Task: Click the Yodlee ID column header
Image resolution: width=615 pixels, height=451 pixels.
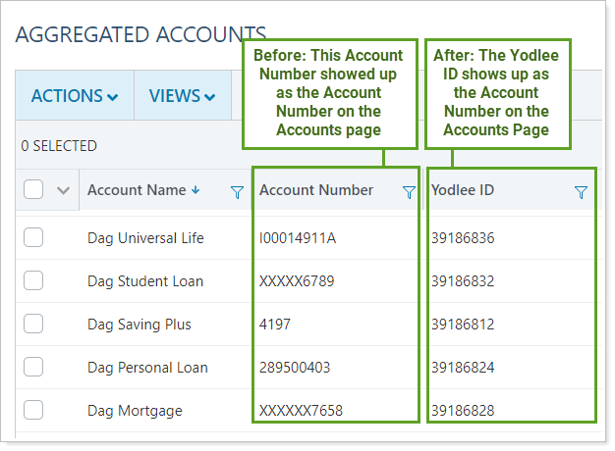Action: pos(463,190)
